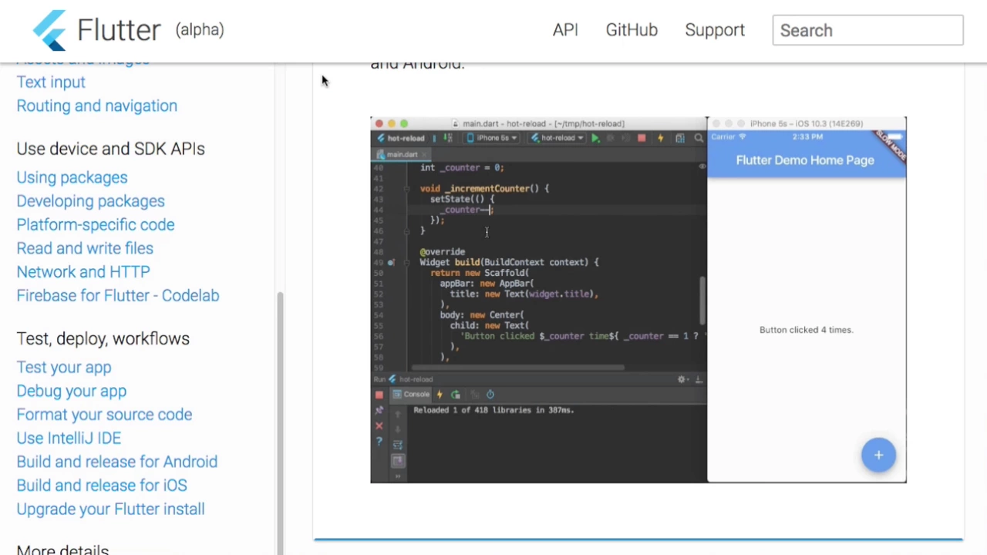The height and width of the screenshot is (555, 987).
Task: Click the Hot Reload lightning icon in top toolbar
Action: coord(660,138)
